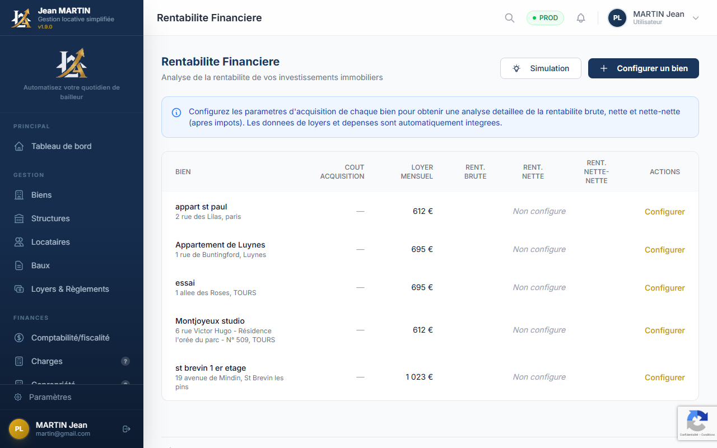Image resolution: width=717 pixels, height=448 pixels.
Task: Click the logout icon next to martin@gmail.com
Action: pyautogui.click(x=125, y=428)
